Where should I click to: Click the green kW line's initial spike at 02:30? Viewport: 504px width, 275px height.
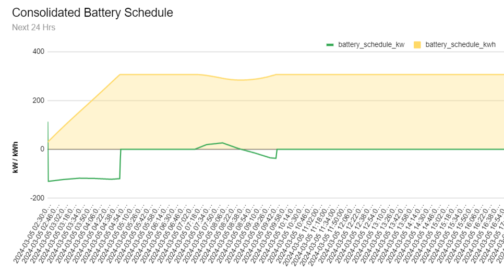coord(48,122)
